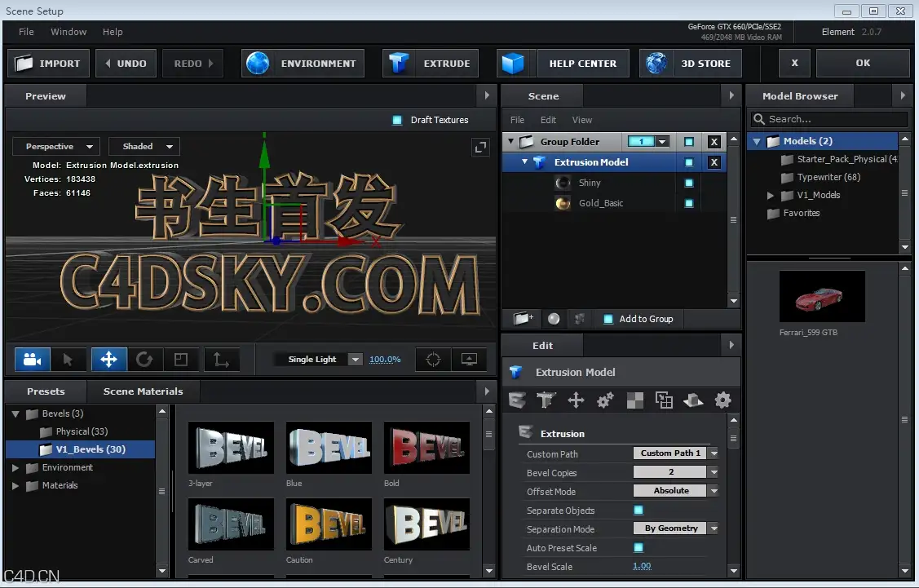Open the Perspective view dropdown
This screenshot has width=919, height=588.
click(56, 147)
